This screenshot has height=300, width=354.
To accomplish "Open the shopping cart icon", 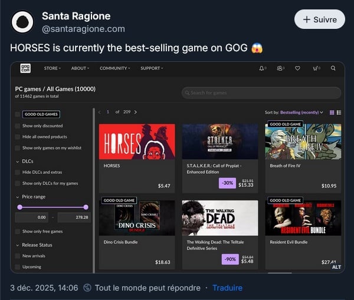I will coord(316,68).
